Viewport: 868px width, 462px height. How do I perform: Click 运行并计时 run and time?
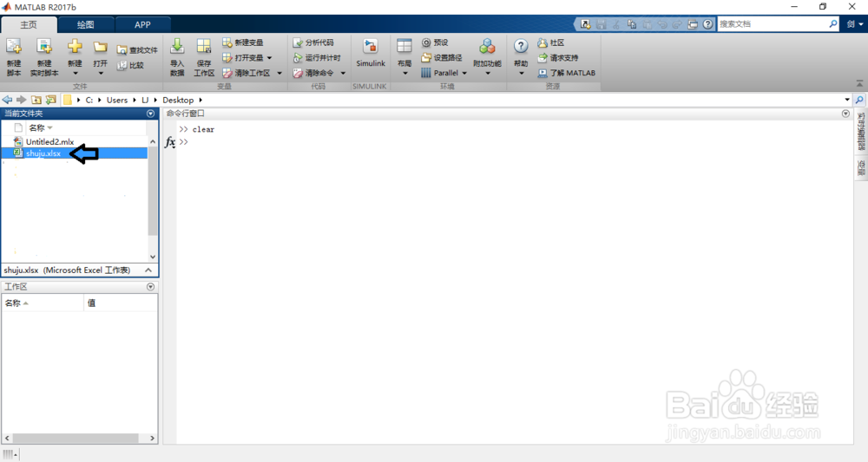coord(317,57)
